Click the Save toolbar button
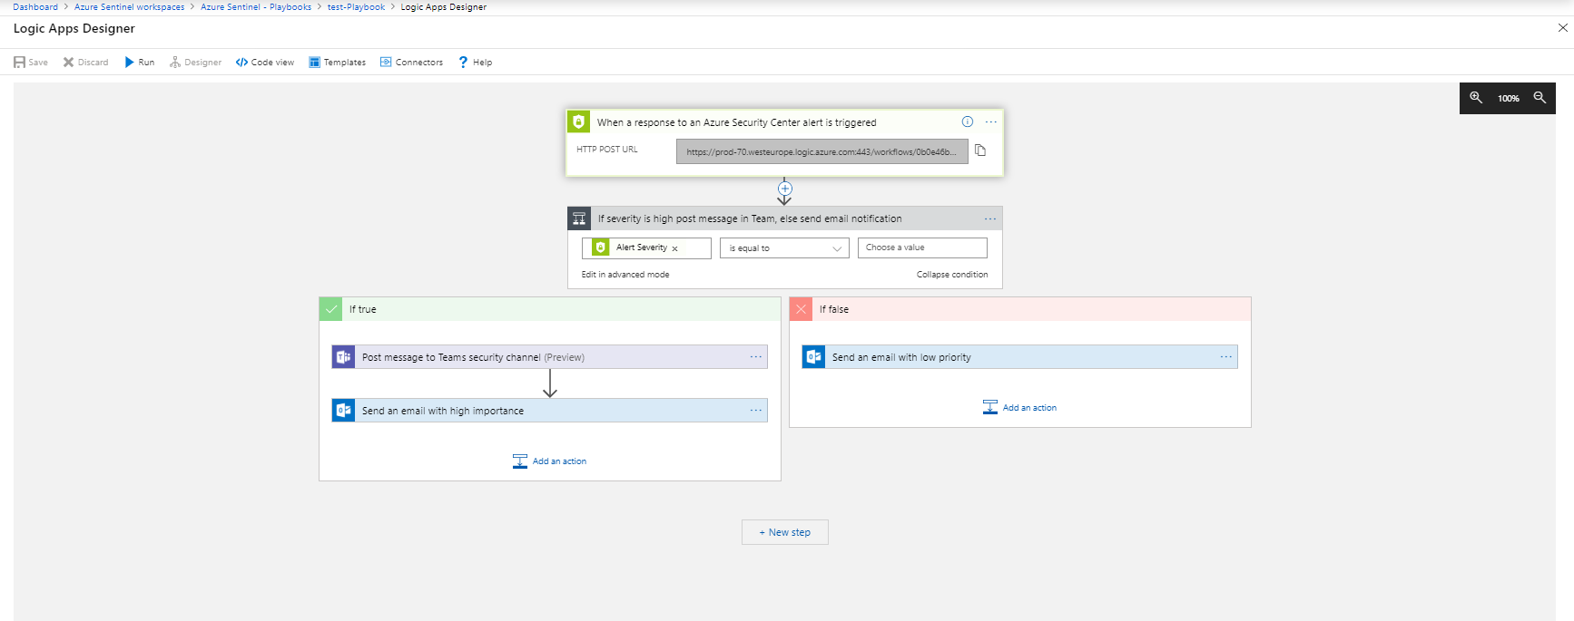The height and width of the screenshot is (621, 1574). 31,63
